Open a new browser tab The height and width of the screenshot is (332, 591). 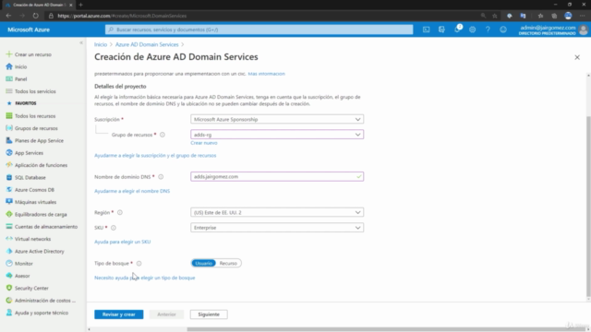[80, 5]
